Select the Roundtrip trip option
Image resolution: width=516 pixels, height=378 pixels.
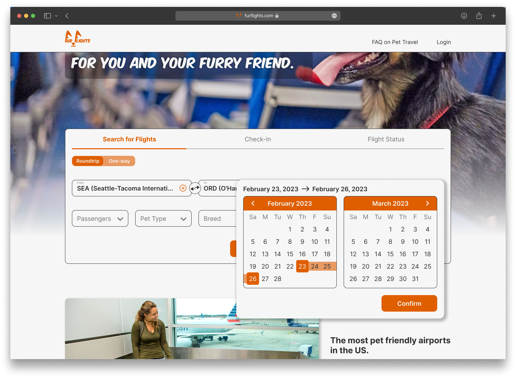[x=88, y=161]
